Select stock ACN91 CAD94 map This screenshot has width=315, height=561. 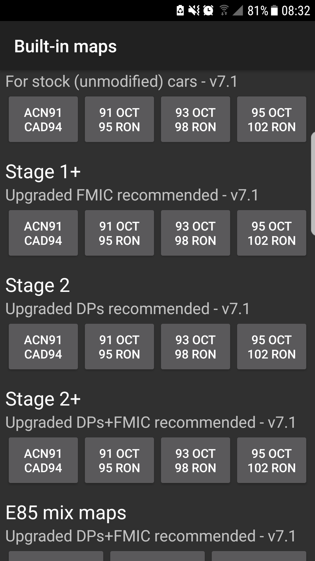[43, 120]
